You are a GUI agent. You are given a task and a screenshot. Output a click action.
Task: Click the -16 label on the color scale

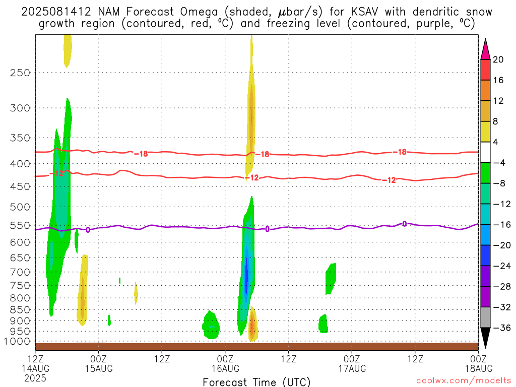(502, 225)
